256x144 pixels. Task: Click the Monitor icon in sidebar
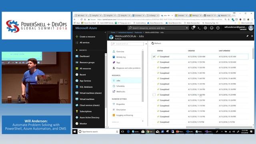point(77,124)
